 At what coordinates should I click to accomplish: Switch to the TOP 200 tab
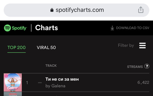click(x=17, y=47)
